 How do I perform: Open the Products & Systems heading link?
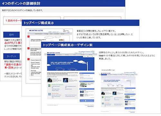(57, 85)
